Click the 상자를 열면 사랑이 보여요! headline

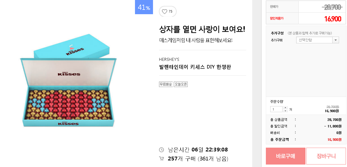202,29
